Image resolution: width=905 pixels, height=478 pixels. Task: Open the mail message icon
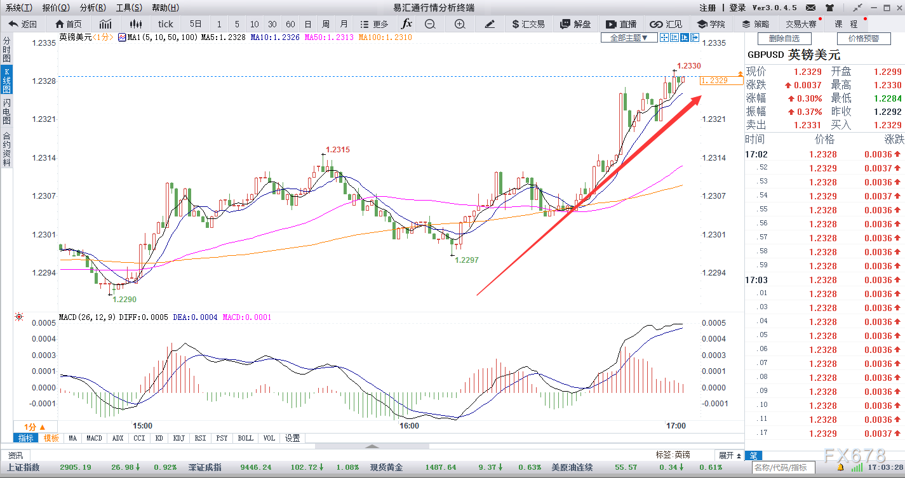810,8
